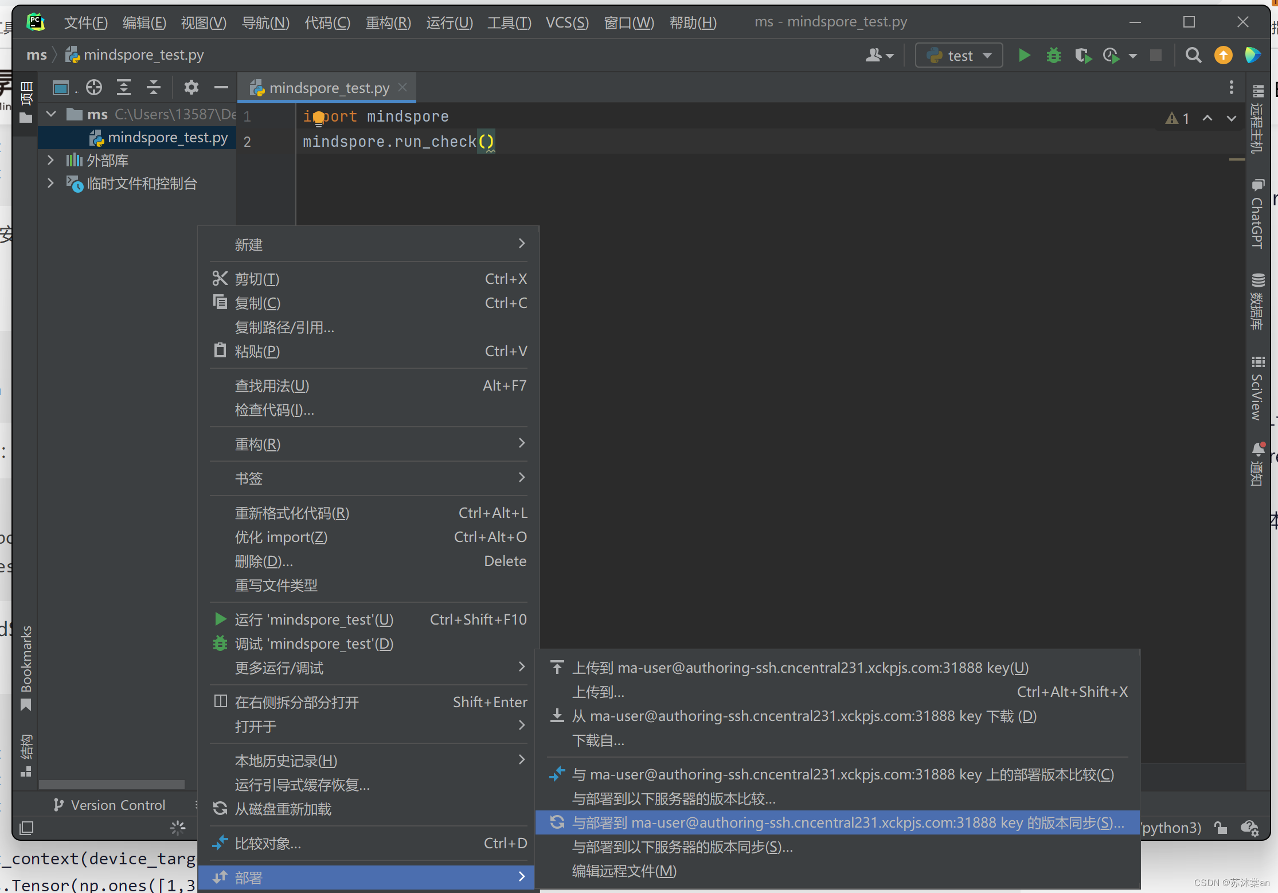Click Run with Coverage shield icon
1278x893 pixels.
coord(1082,56)
